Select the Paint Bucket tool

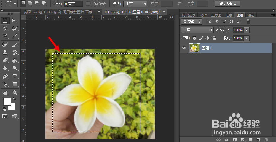coord(15,60)
